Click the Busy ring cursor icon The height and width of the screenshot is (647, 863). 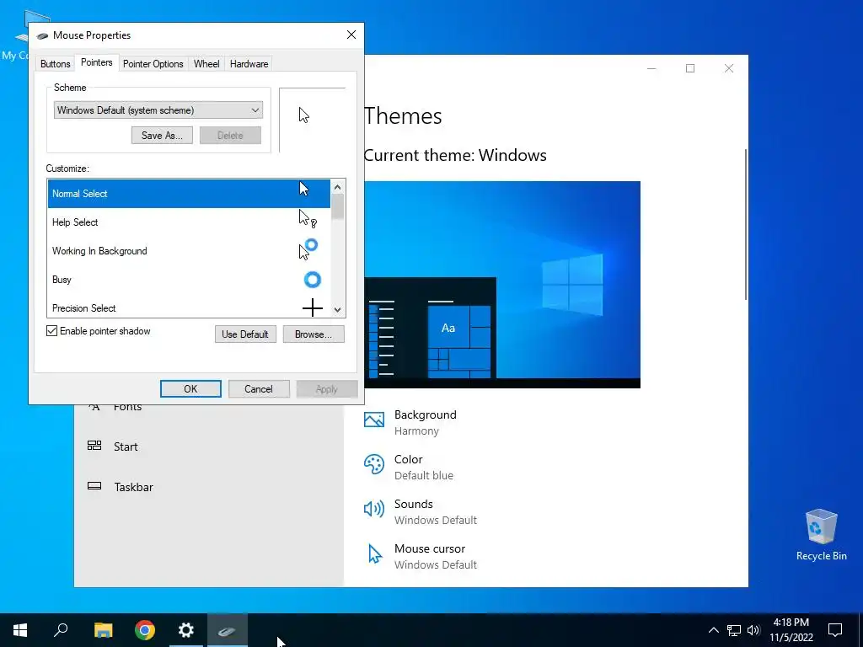(x=312, y=280)
